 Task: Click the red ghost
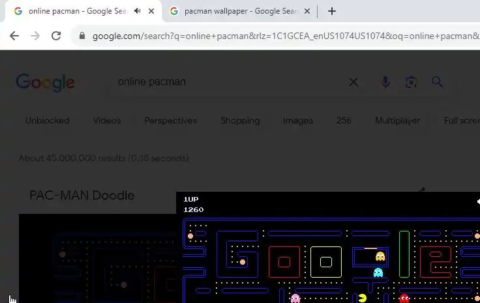pyautogui.click(x=404, y=298)
